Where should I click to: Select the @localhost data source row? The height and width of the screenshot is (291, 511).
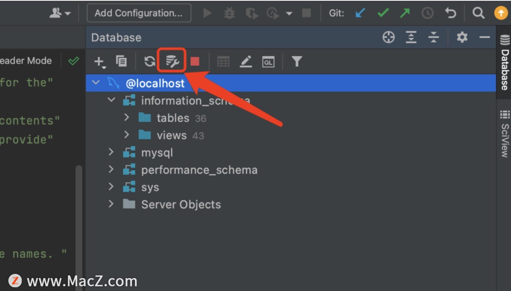[x=291, y=83]
